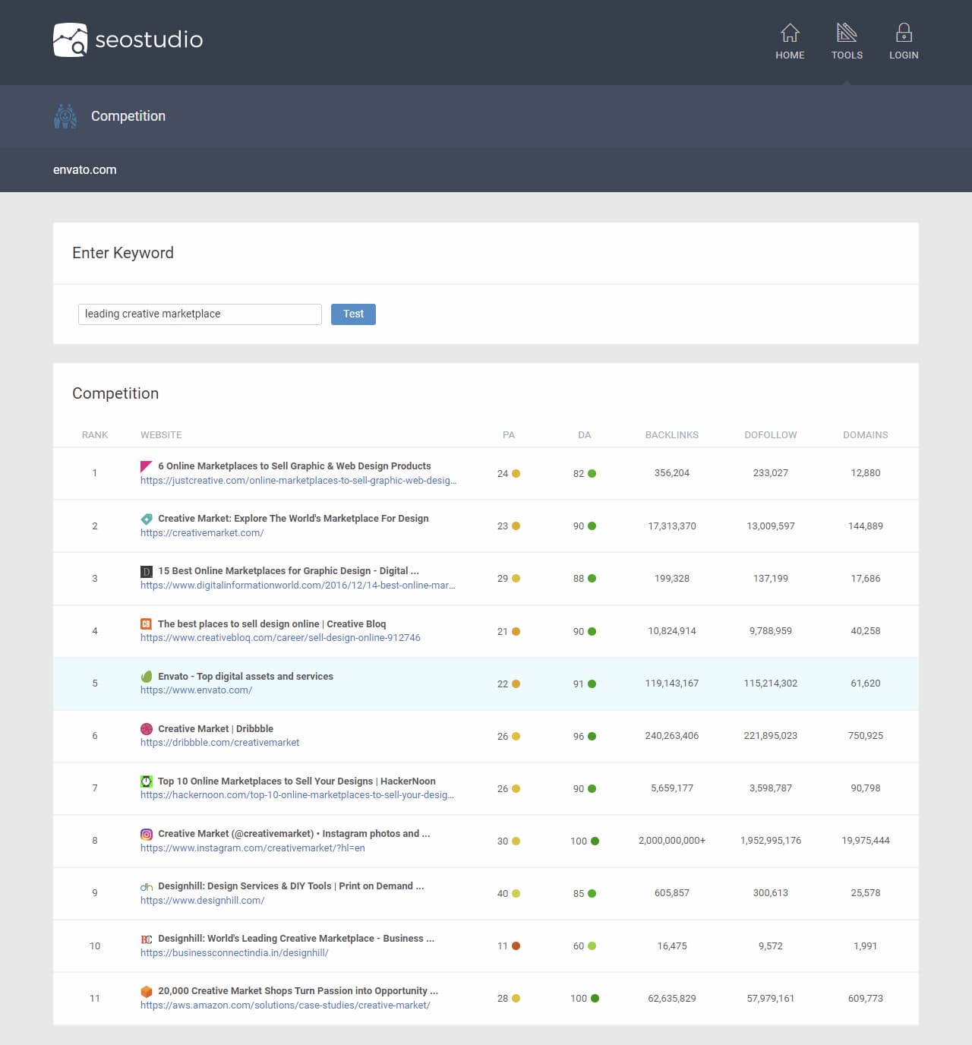Focus the keyword input field
972x1045 pixels.
click(200, 314)
